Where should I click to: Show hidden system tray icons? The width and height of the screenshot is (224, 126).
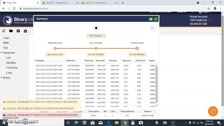click(186, 123)
